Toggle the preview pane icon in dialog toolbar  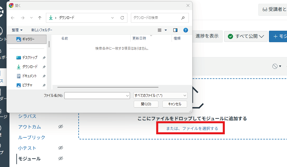[x=175, y=30]
